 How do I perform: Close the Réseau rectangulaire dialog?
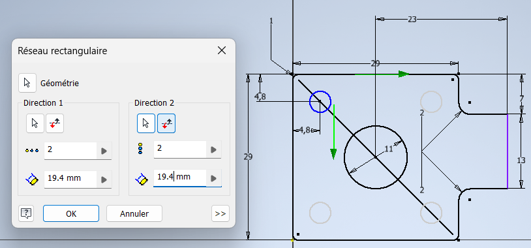point(222,50)
